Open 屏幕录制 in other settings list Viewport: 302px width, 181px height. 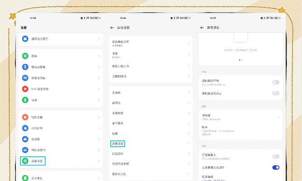118,143
